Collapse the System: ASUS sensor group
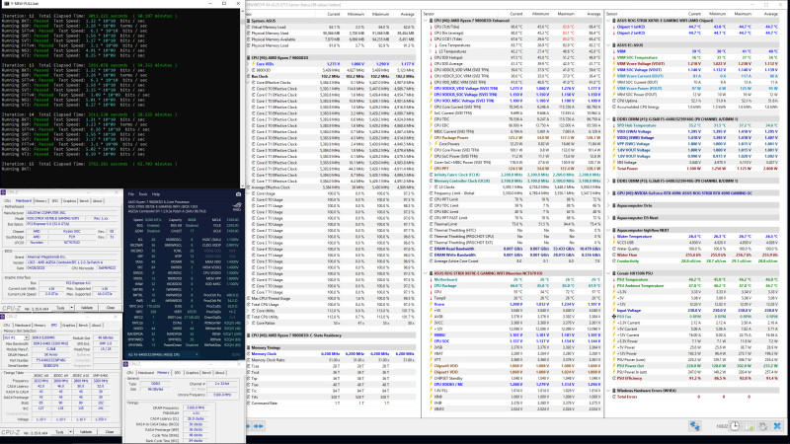This screenshot has width=790, height=444. (x=249, y=21)
